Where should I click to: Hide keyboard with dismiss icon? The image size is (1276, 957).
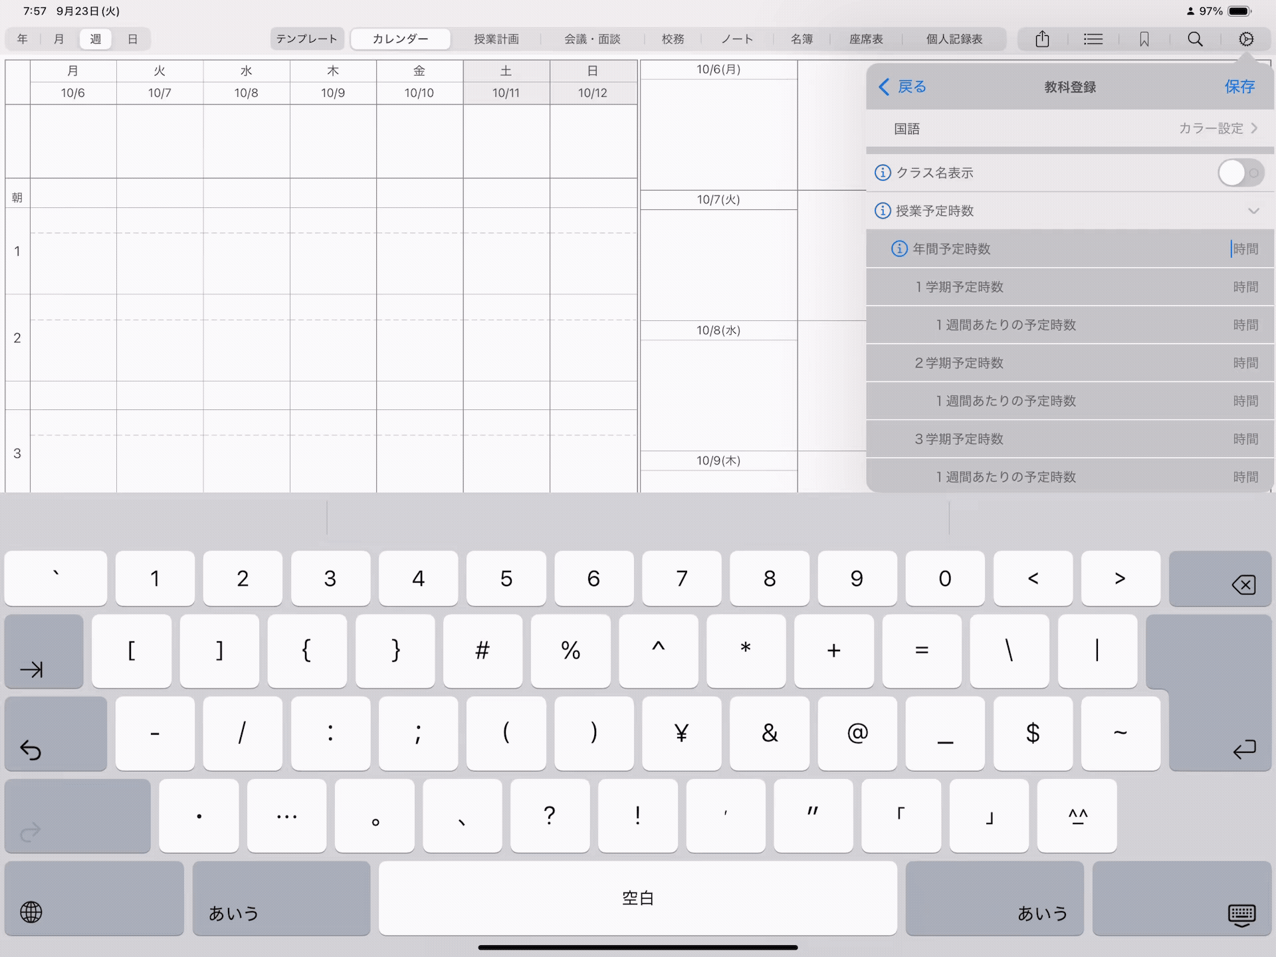pyautogui.click(x=1241, y=914)
